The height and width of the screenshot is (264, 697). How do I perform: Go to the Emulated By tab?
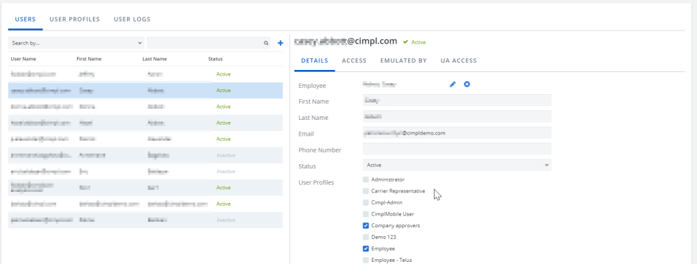[403, 61]
